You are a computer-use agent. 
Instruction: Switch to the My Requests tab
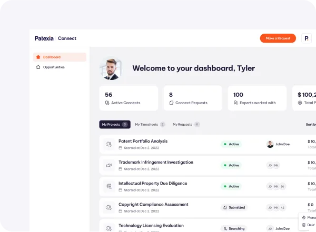pyautogui.click(x=186, y=125)
